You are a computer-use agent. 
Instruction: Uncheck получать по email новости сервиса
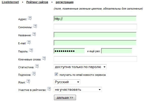56,74
